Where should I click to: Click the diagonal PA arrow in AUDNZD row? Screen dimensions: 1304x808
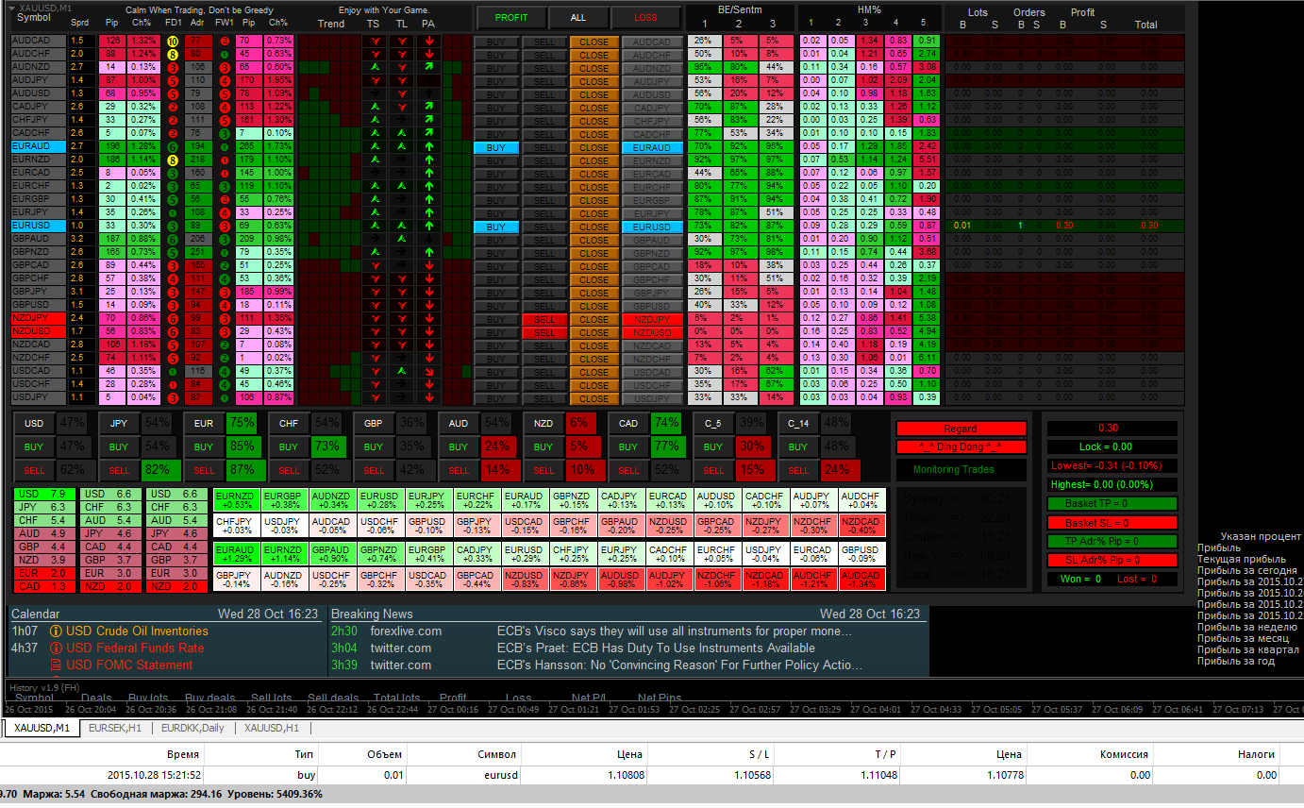(429, 68)
